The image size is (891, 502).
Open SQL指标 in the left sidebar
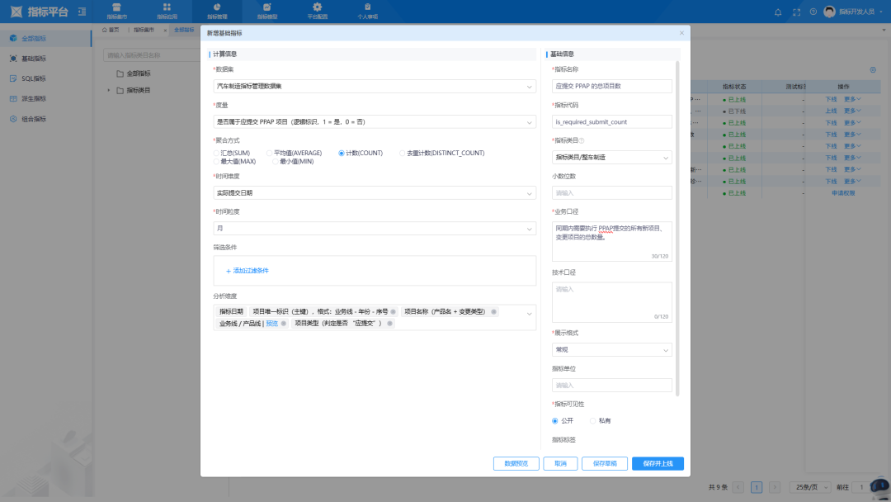pyautogui.click(x=34, y=78)
